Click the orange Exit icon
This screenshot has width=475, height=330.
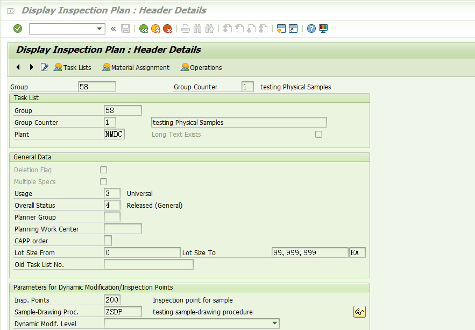tap(155, 29)
